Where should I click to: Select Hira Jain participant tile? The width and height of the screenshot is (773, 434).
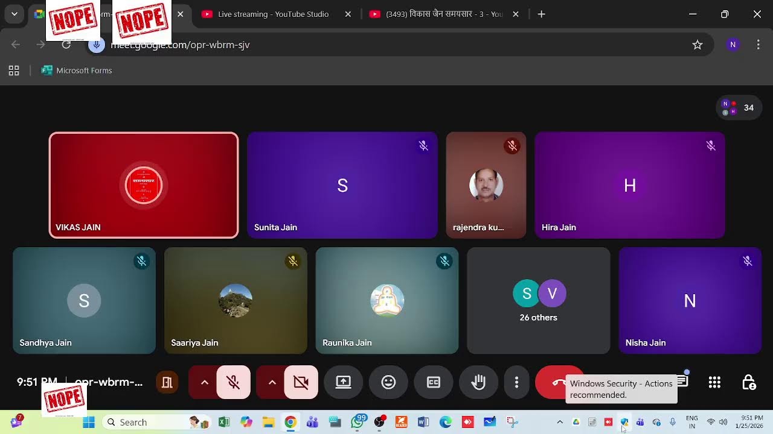(x=630, y=185)
